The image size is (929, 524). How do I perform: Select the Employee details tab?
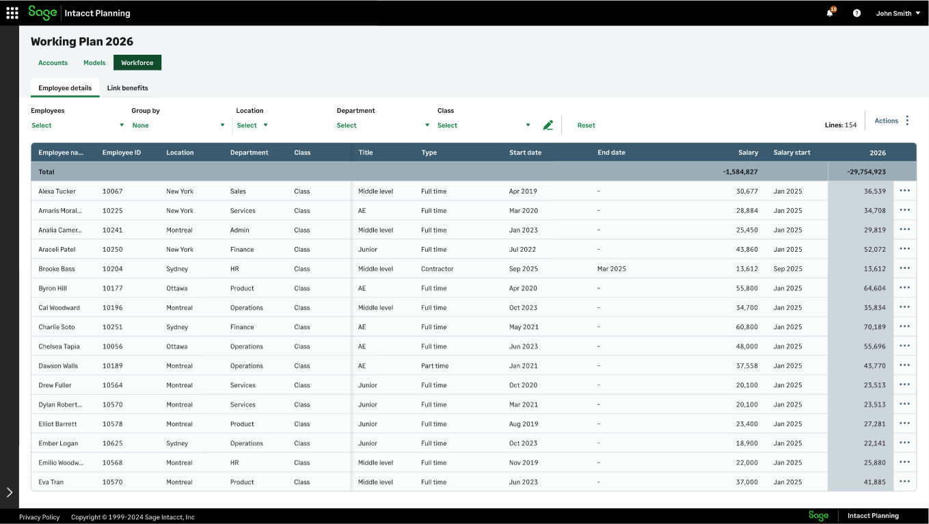65,88
